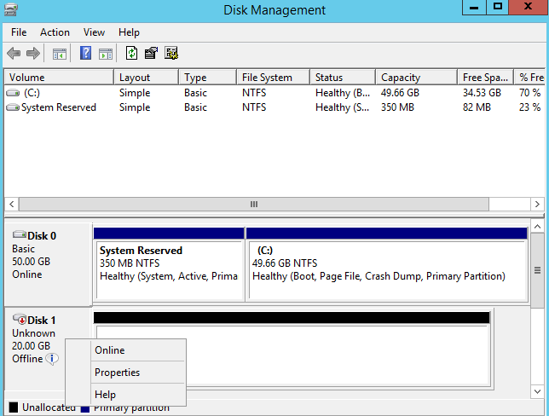549x416 pixels.
Task: Click the Back arrow toolbar icon
Action: click(x=14, y=54)
